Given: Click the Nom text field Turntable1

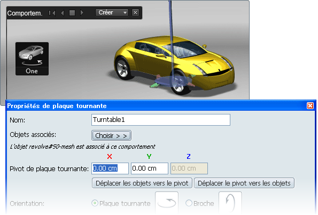Looking at the screenshot, I should (161, 120).
